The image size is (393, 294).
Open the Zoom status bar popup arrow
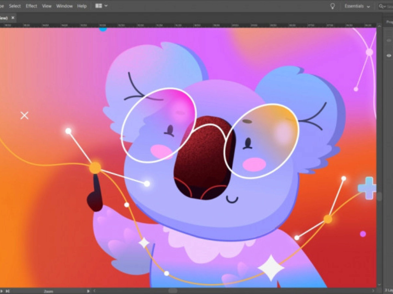88,291
